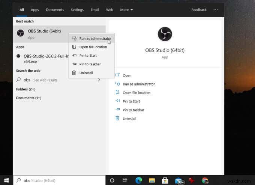255x185 pixels.
Task: Click the Cortana circle icon
Action: tap(112, 180)
